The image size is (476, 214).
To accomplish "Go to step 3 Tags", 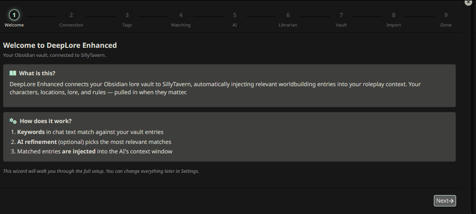I will 127,15.
